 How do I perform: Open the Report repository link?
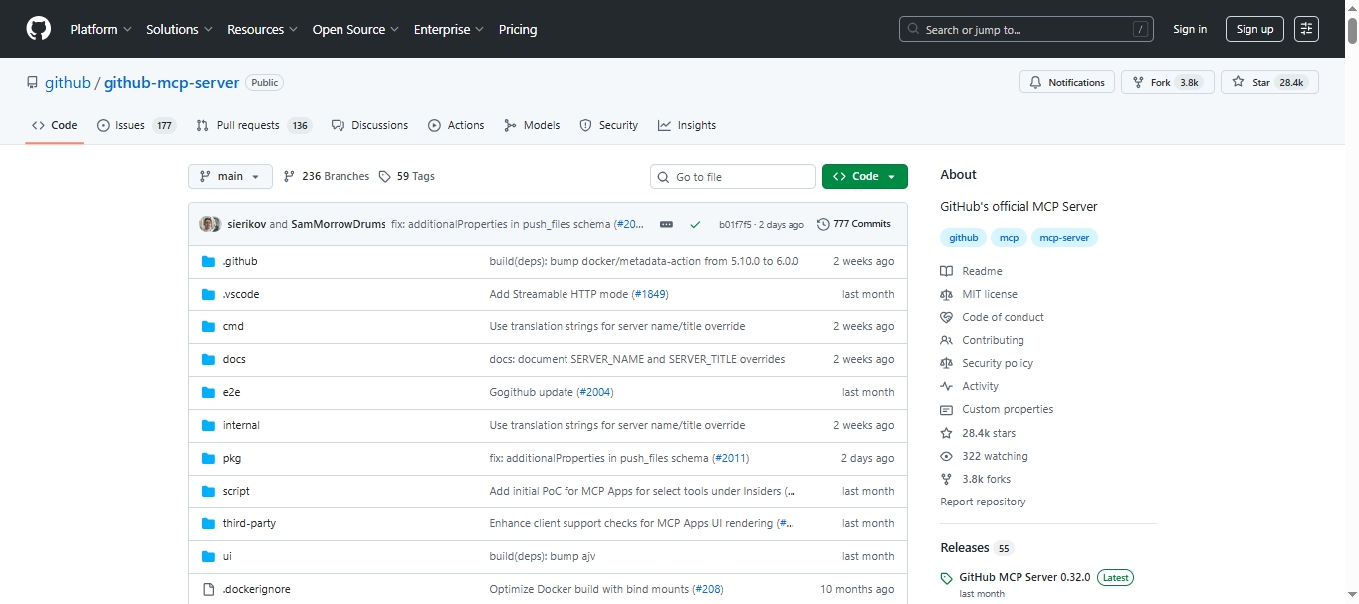983,502
